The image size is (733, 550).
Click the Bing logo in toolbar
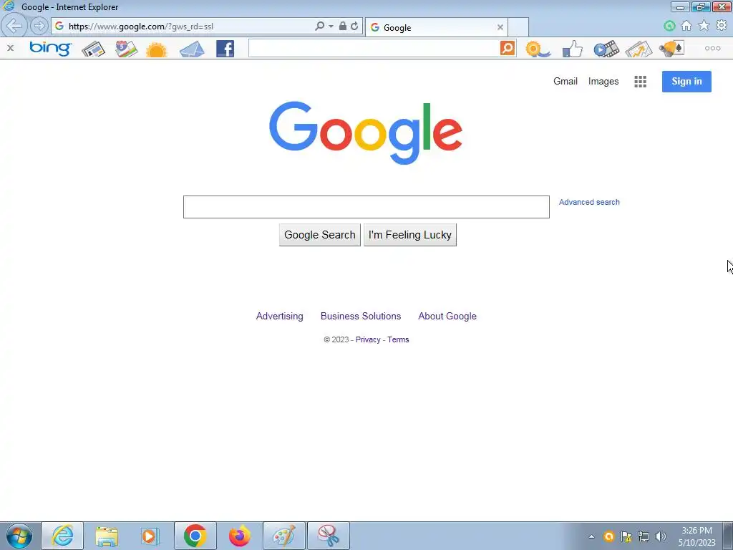point(50,48)
